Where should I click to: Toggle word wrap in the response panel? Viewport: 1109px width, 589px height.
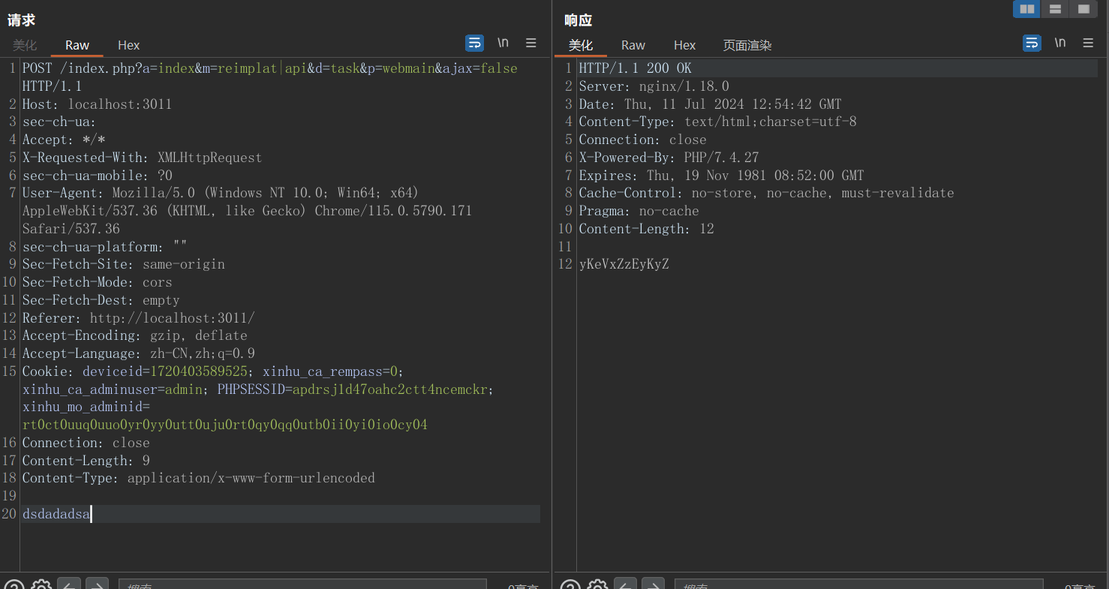click(1032, 43)
